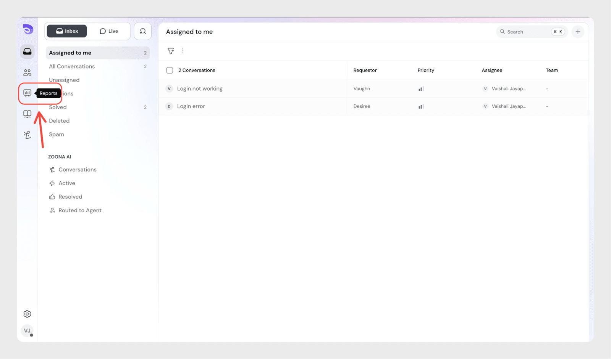The width and height of the screenshot is (611, 359).
Task: Click the filter icon above conversations
Action: pos(171,51)
